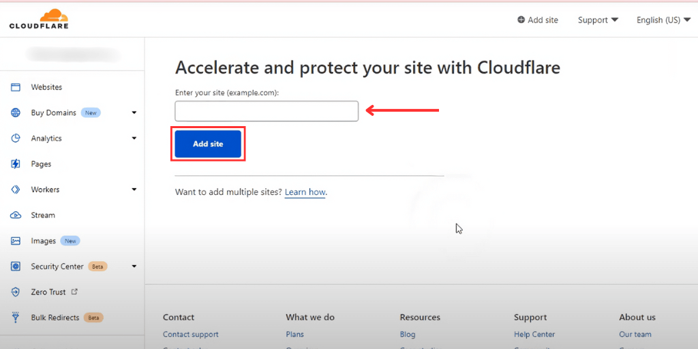Expand the Analytics submenu arrow
The width and height of the screenshot is (698, 349).
pos(134,138)
